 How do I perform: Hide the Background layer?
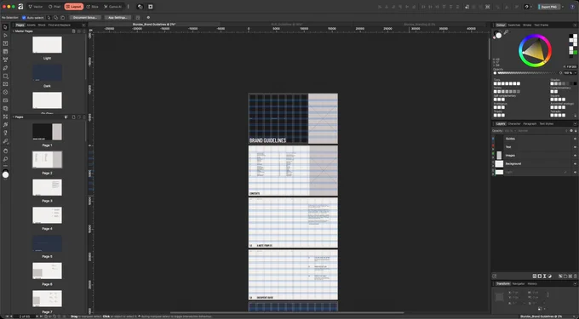pyautogui.click(x=575, y=163)
